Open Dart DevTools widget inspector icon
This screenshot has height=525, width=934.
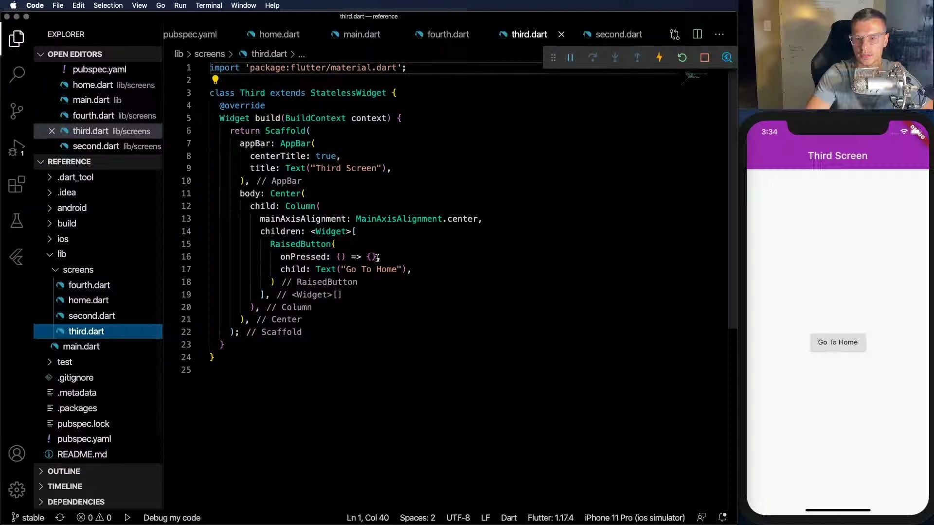pos(727,57)
